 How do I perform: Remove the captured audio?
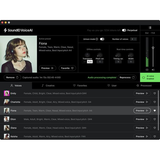coord(12,77)
